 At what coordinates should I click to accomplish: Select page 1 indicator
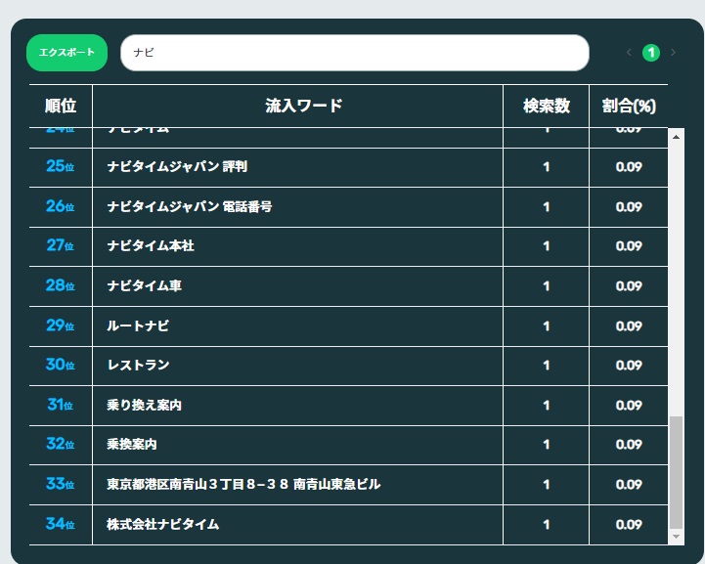coord(651,53)
